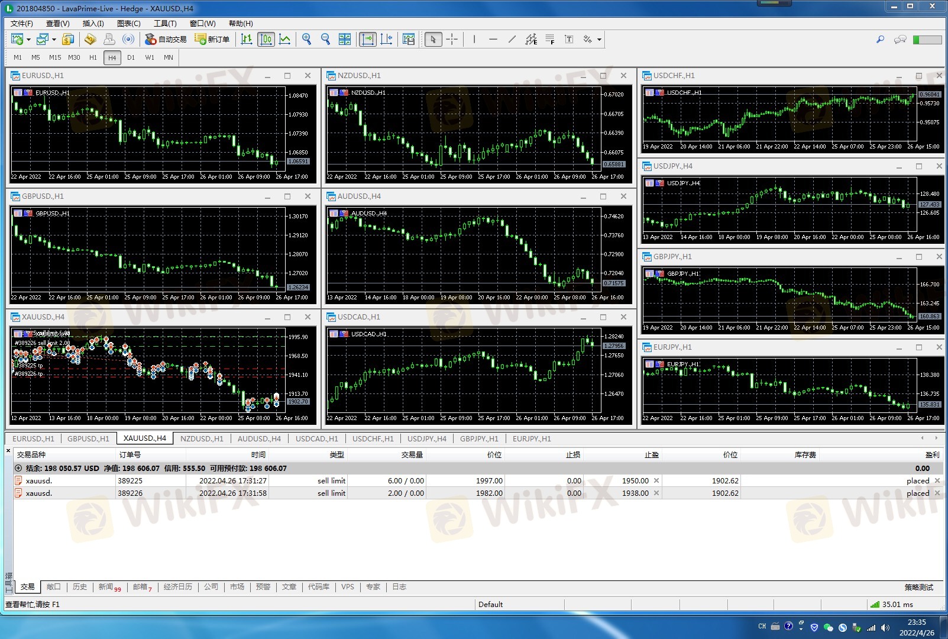Select the text label tool
This screenshot has height=639, width=948.
pyautogui.click(x=569, y=39)
